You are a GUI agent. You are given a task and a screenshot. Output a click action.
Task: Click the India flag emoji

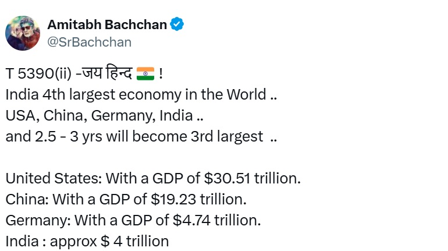point(145,73)
